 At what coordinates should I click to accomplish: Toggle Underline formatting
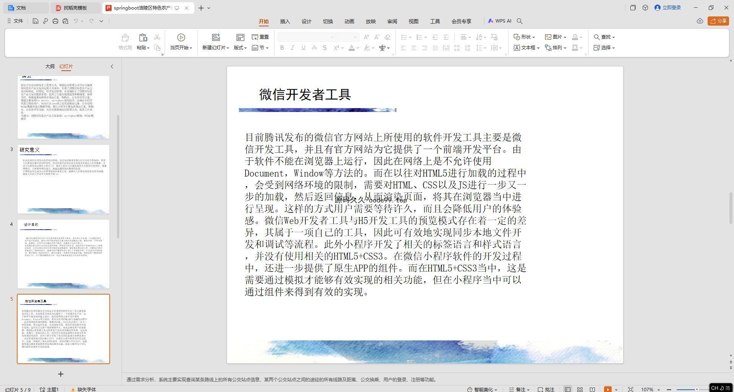pyautogui.click(x=303, y=48)
